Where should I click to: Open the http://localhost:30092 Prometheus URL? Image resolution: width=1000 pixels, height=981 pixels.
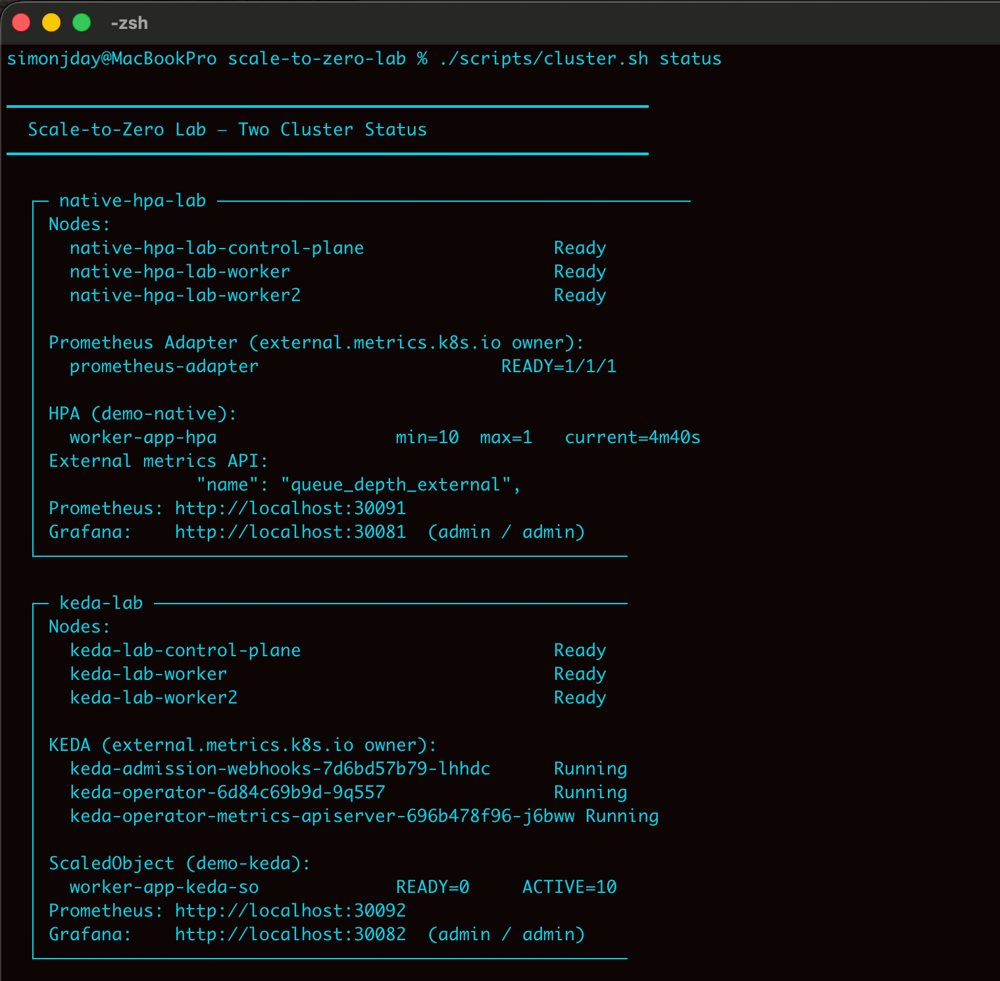pos(291,911)
